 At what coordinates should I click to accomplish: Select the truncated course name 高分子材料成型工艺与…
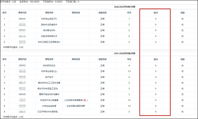point(49,89)
